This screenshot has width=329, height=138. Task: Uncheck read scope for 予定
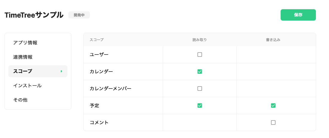coord(200,105)
